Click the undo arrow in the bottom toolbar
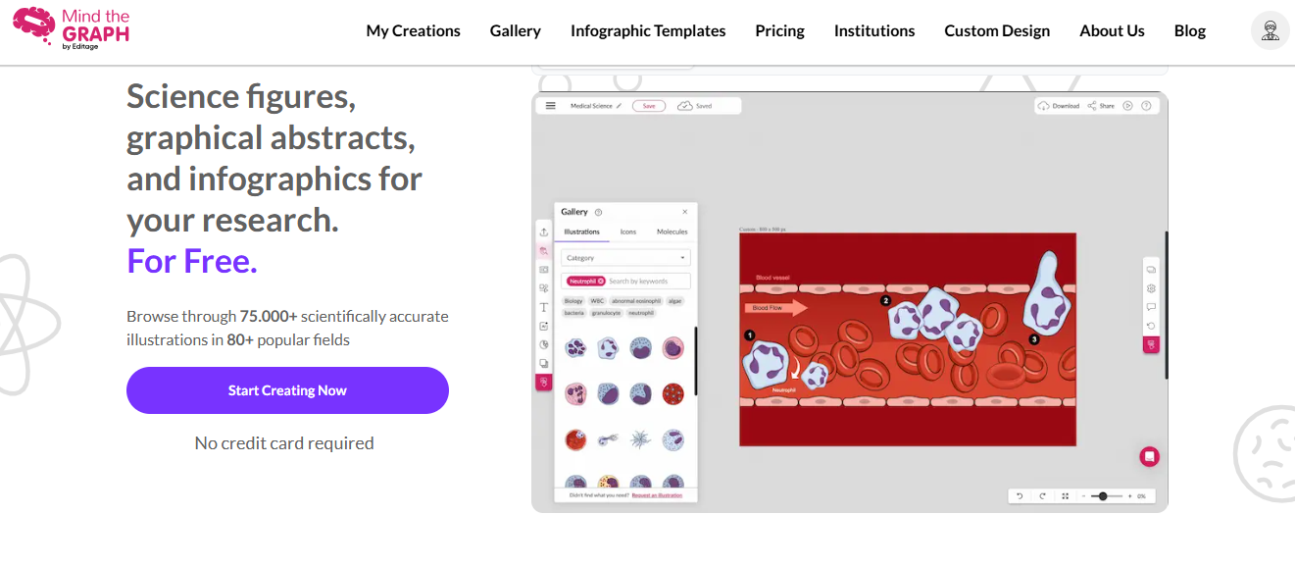 pyautogui.click(x=1020, y=496)
